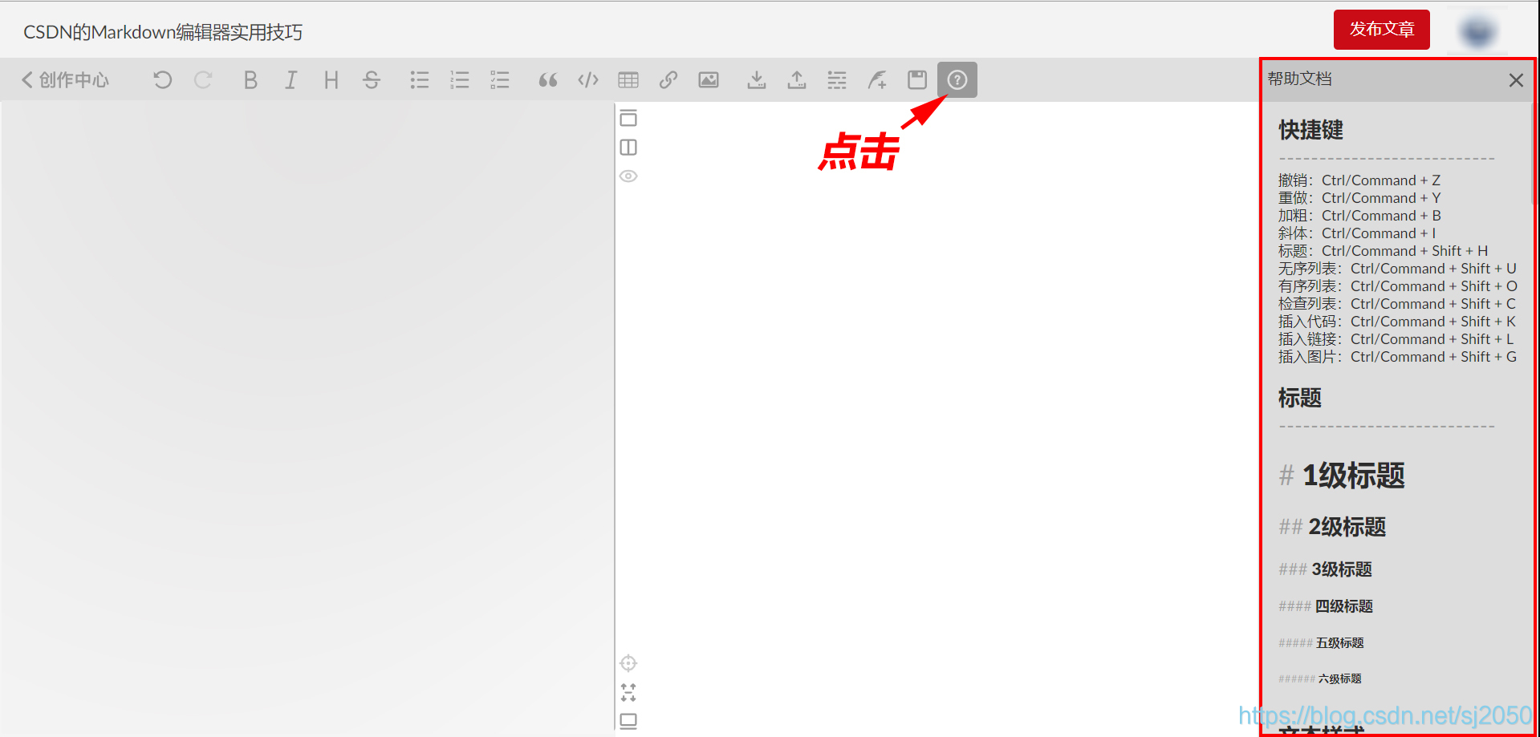Insert a block quote
The image size is (1540, 737).
[x=548, y=80]
